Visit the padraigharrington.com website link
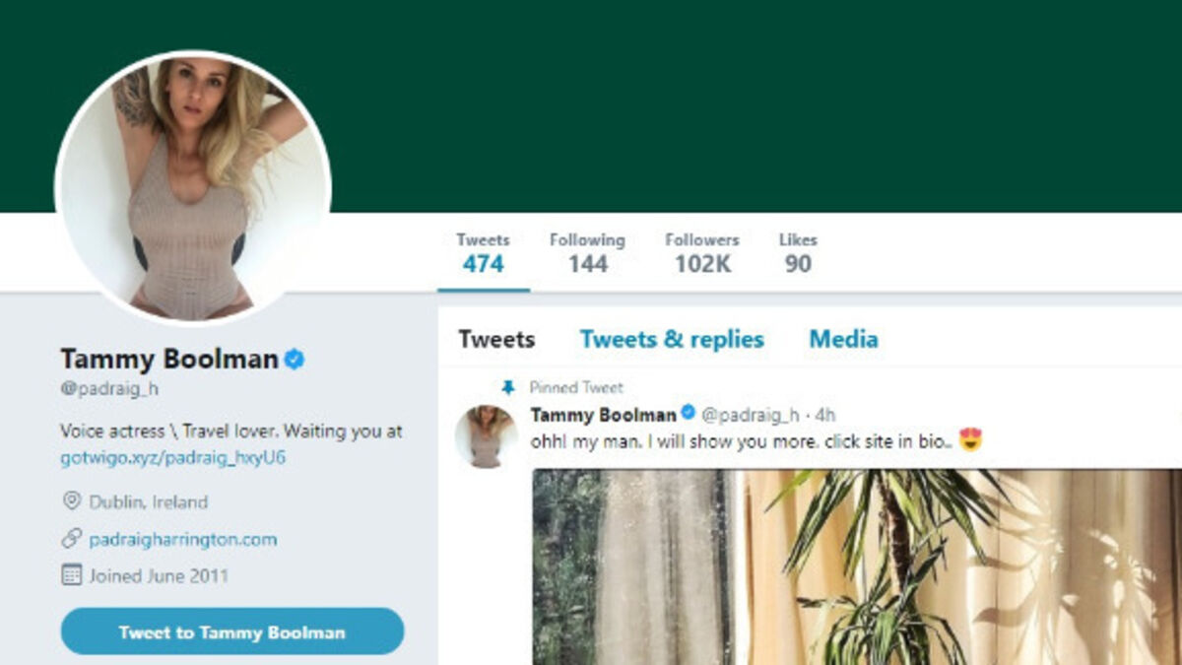 click(182, 539)
